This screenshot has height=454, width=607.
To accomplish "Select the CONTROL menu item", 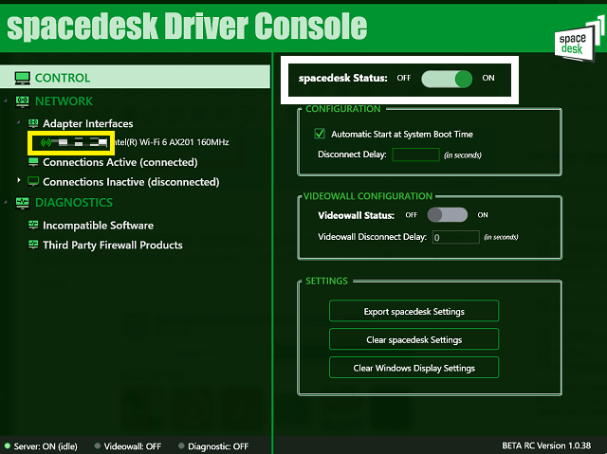I will click(135, 78).
